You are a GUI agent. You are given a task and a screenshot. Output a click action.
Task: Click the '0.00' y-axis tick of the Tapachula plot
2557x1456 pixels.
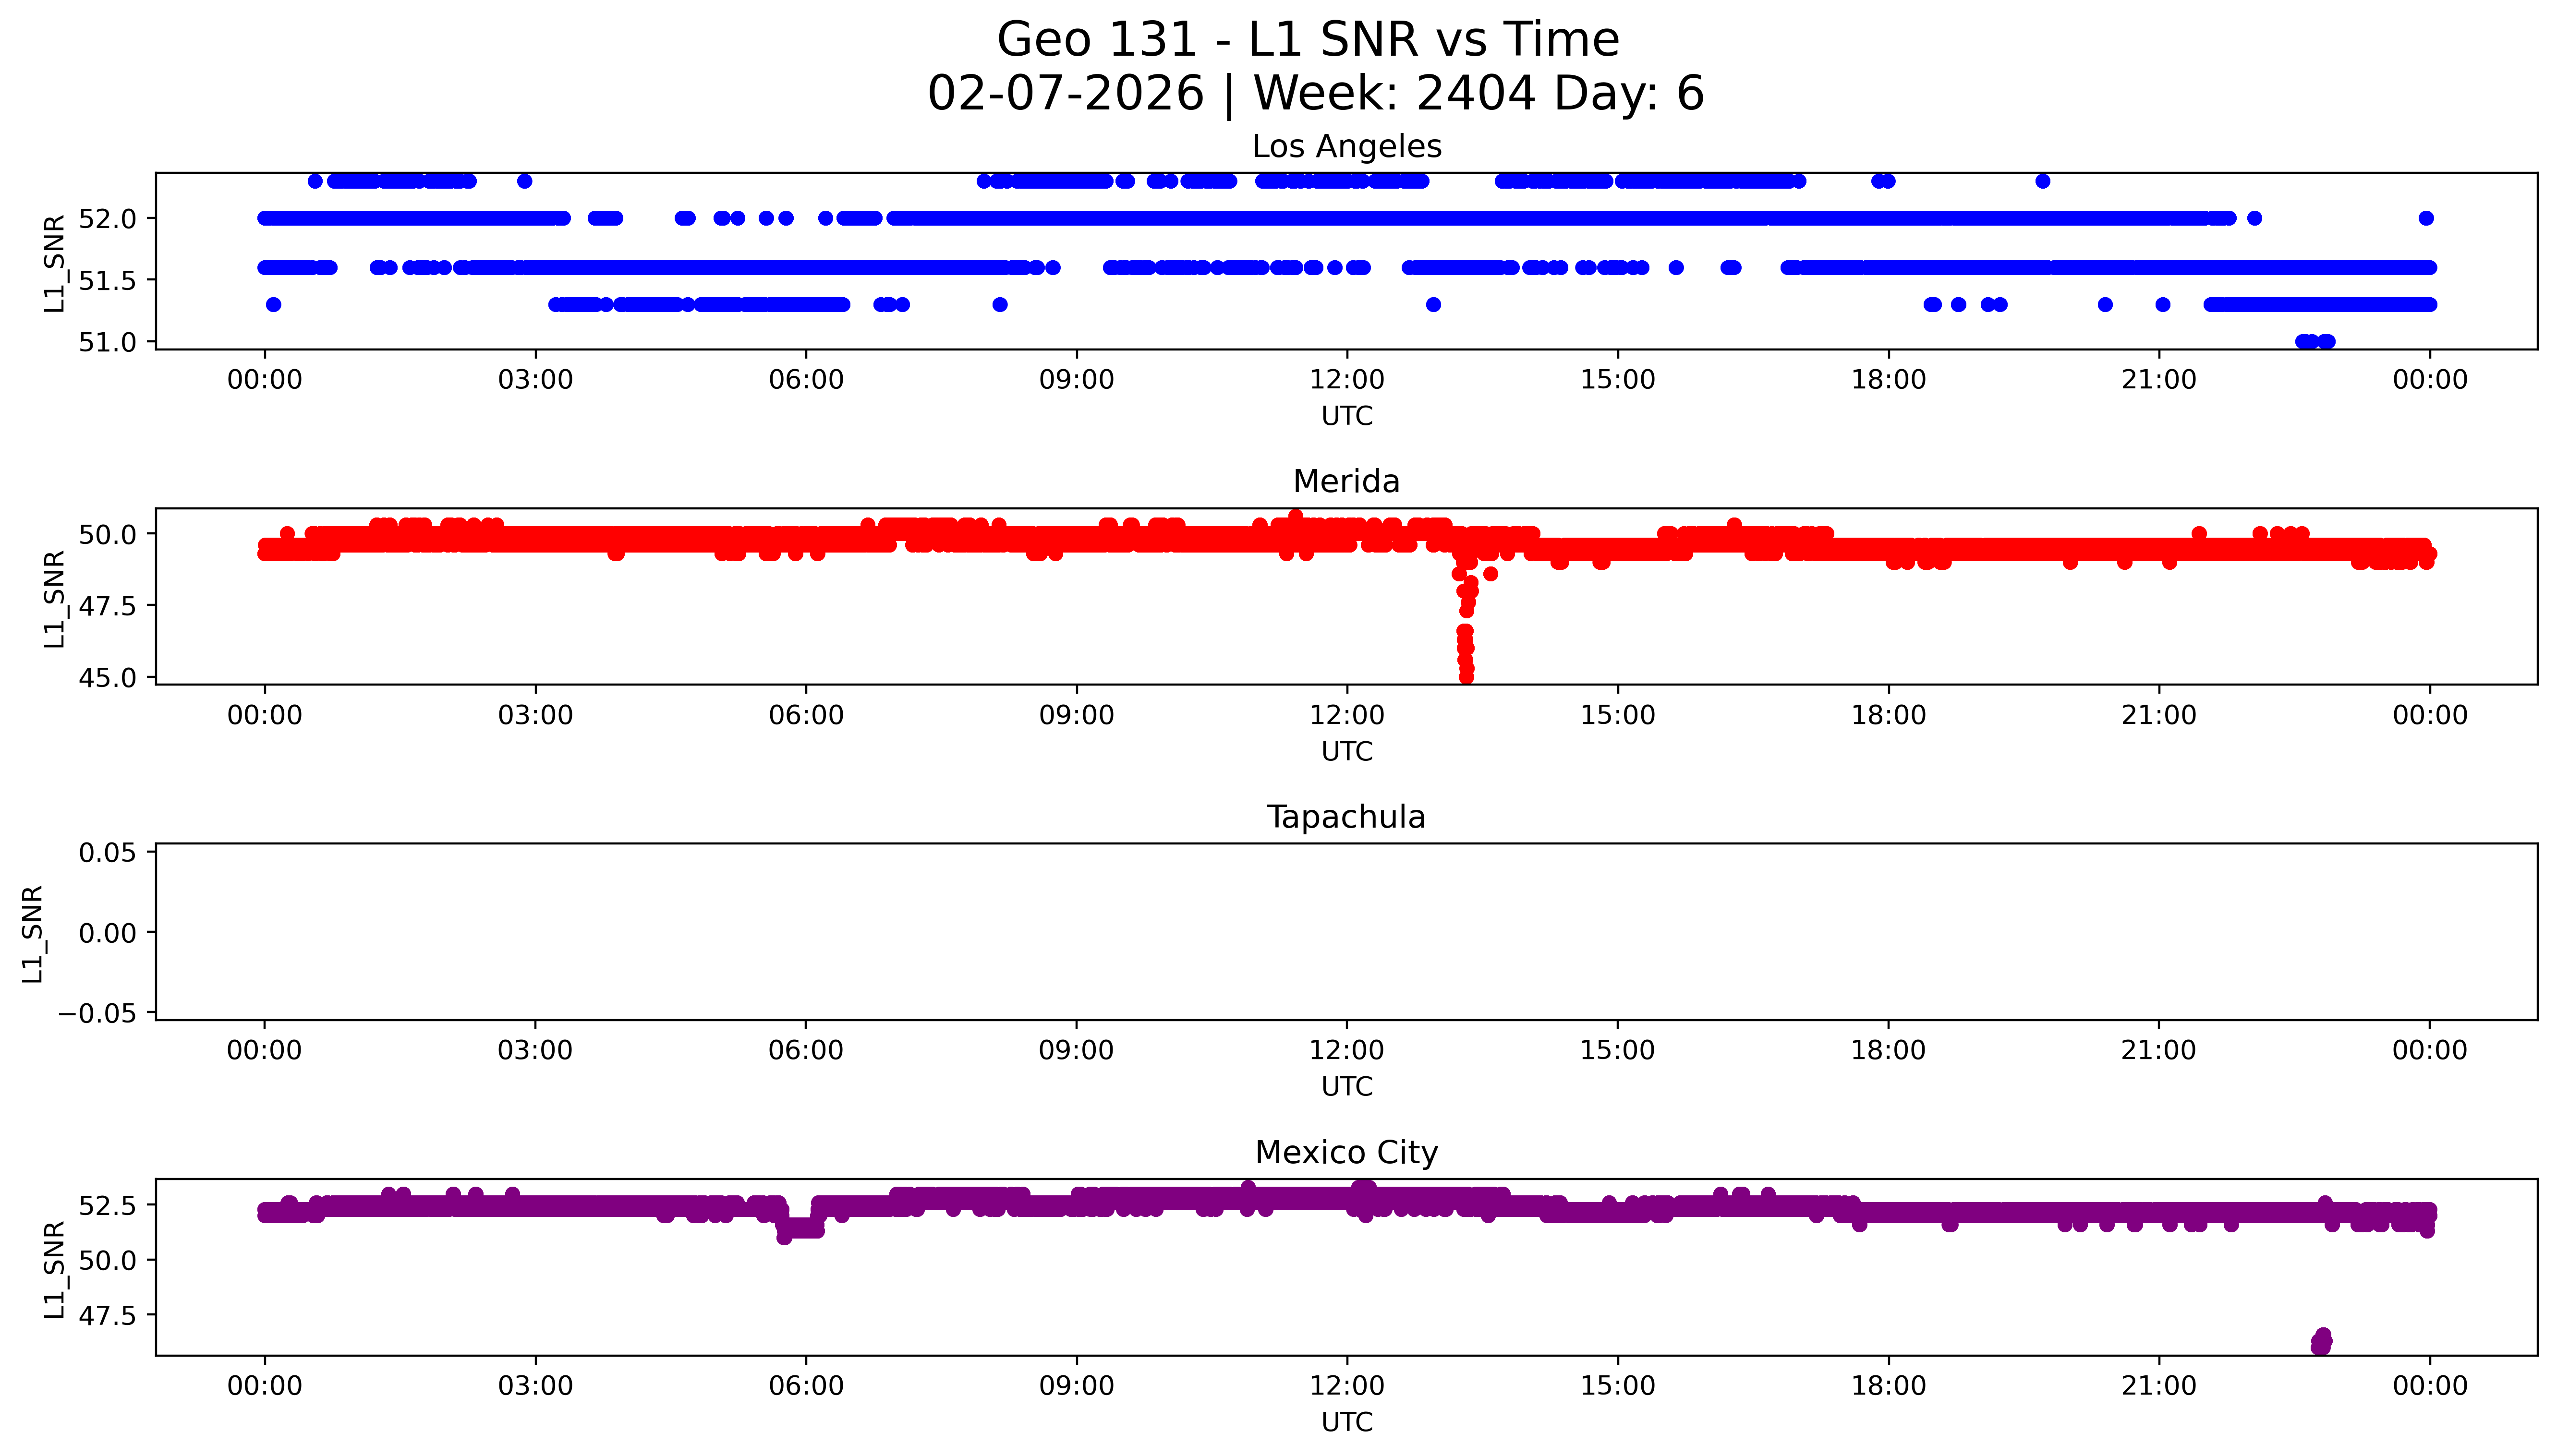[x=108, y=933]
